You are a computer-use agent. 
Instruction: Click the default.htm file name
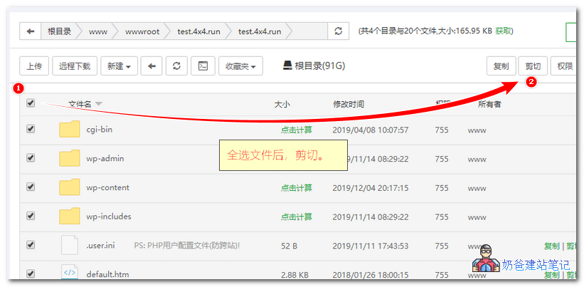pyautogui.click(x=107, y=275)
